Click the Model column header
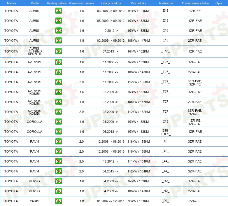The image size is (228, 206). pyautogui.click(x=35, y=3)
